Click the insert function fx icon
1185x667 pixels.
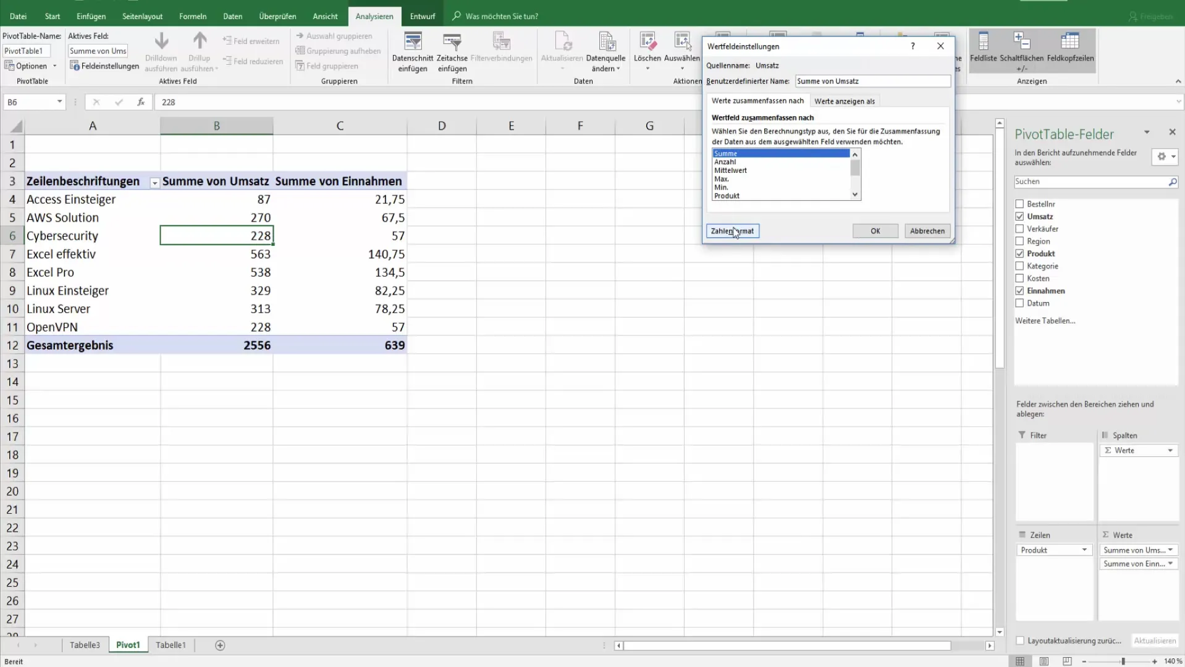coord(141,102)
